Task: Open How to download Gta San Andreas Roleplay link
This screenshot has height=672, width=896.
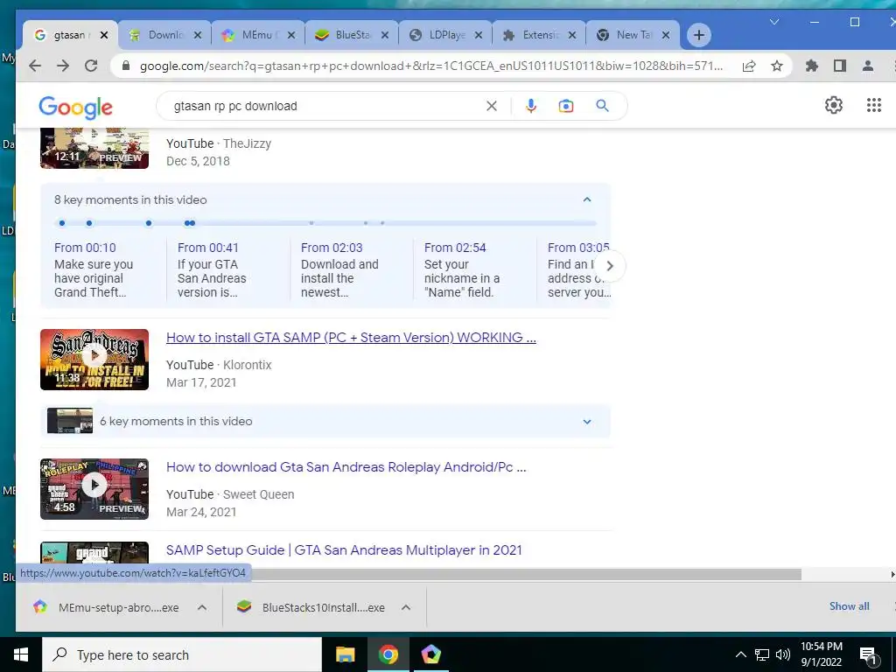Action: click(x=346, y=467)
